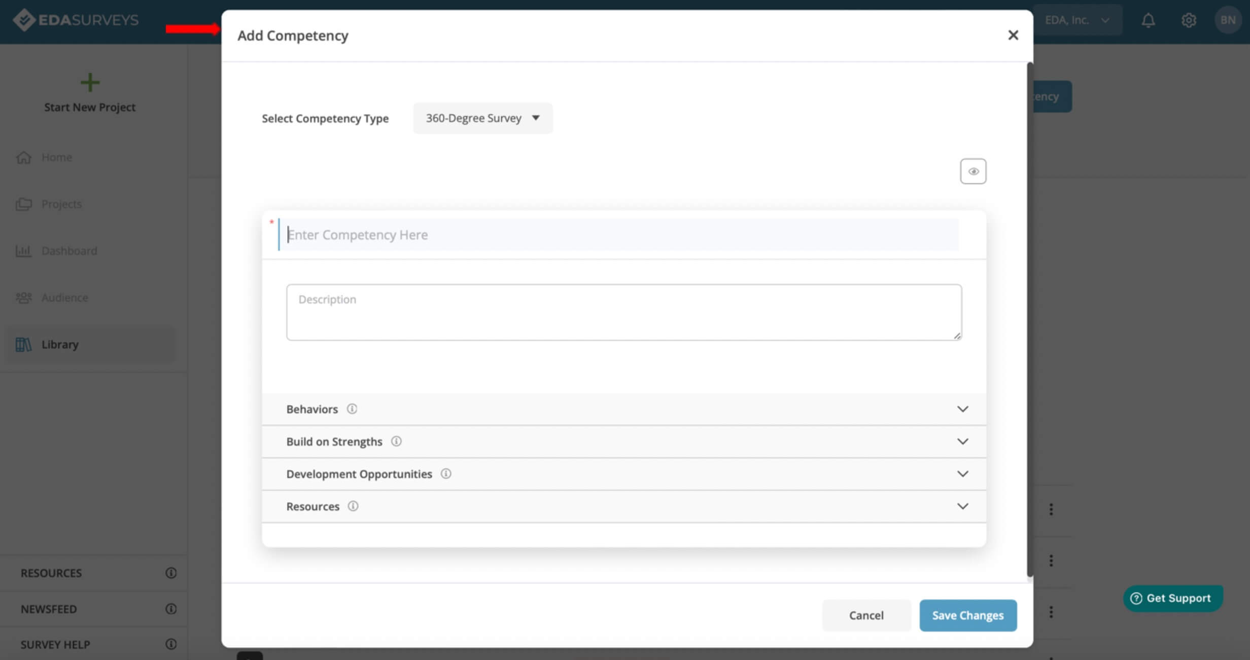Click the Save Changes button

tap(967, 615)
